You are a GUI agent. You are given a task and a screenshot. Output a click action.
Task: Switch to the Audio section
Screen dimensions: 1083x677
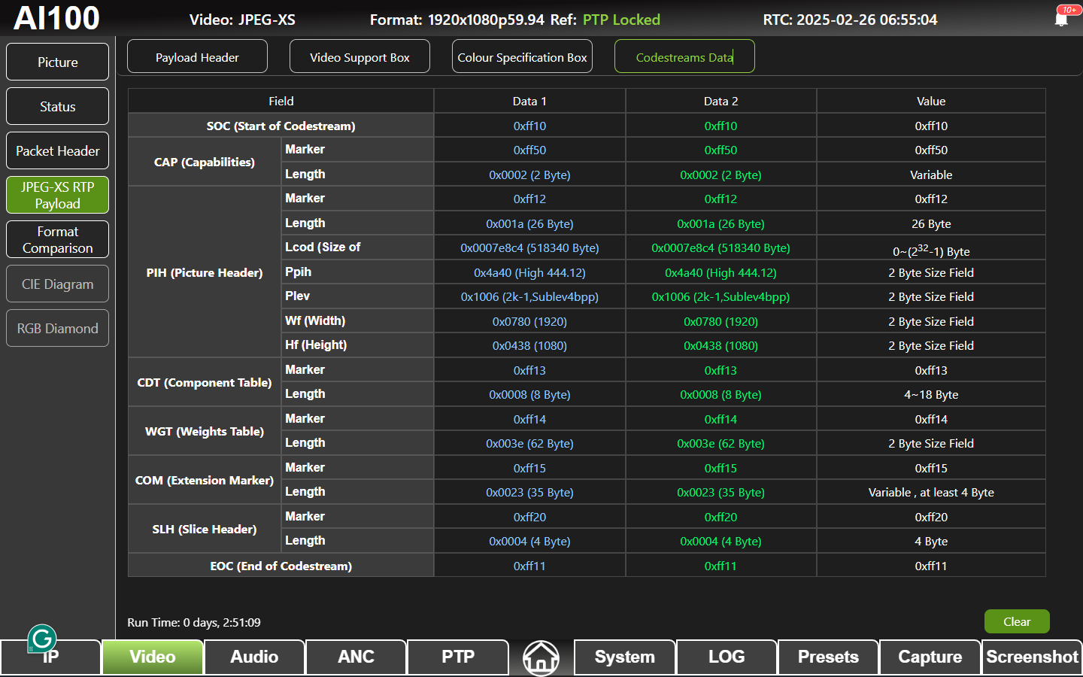(254, 657)
